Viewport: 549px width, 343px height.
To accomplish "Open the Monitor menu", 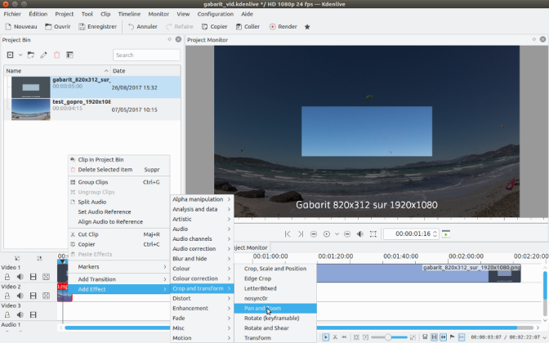I will click(158, 14).
